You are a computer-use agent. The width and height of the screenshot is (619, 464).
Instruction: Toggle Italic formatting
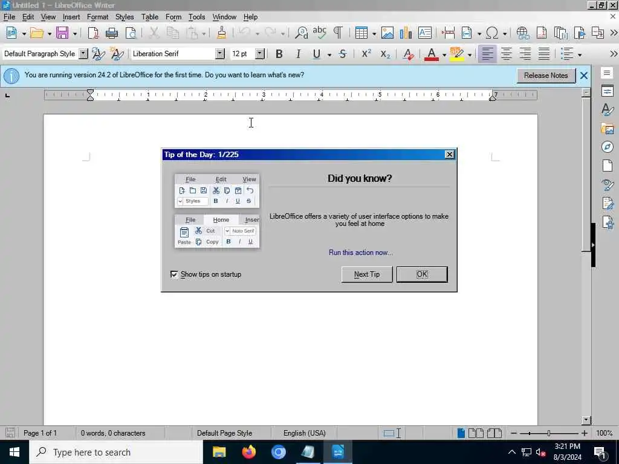(298, 54)
